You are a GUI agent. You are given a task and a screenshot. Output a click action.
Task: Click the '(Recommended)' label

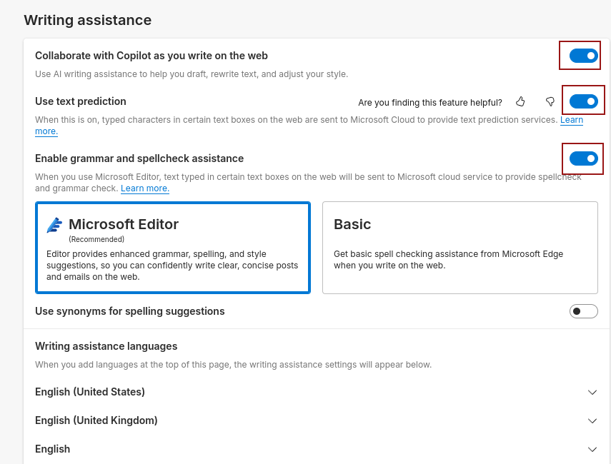96,239
